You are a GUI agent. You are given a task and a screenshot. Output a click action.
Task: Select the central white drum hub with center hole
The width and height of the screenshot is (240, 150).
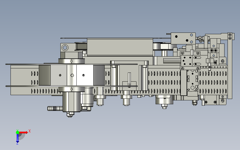pos(72,75)
